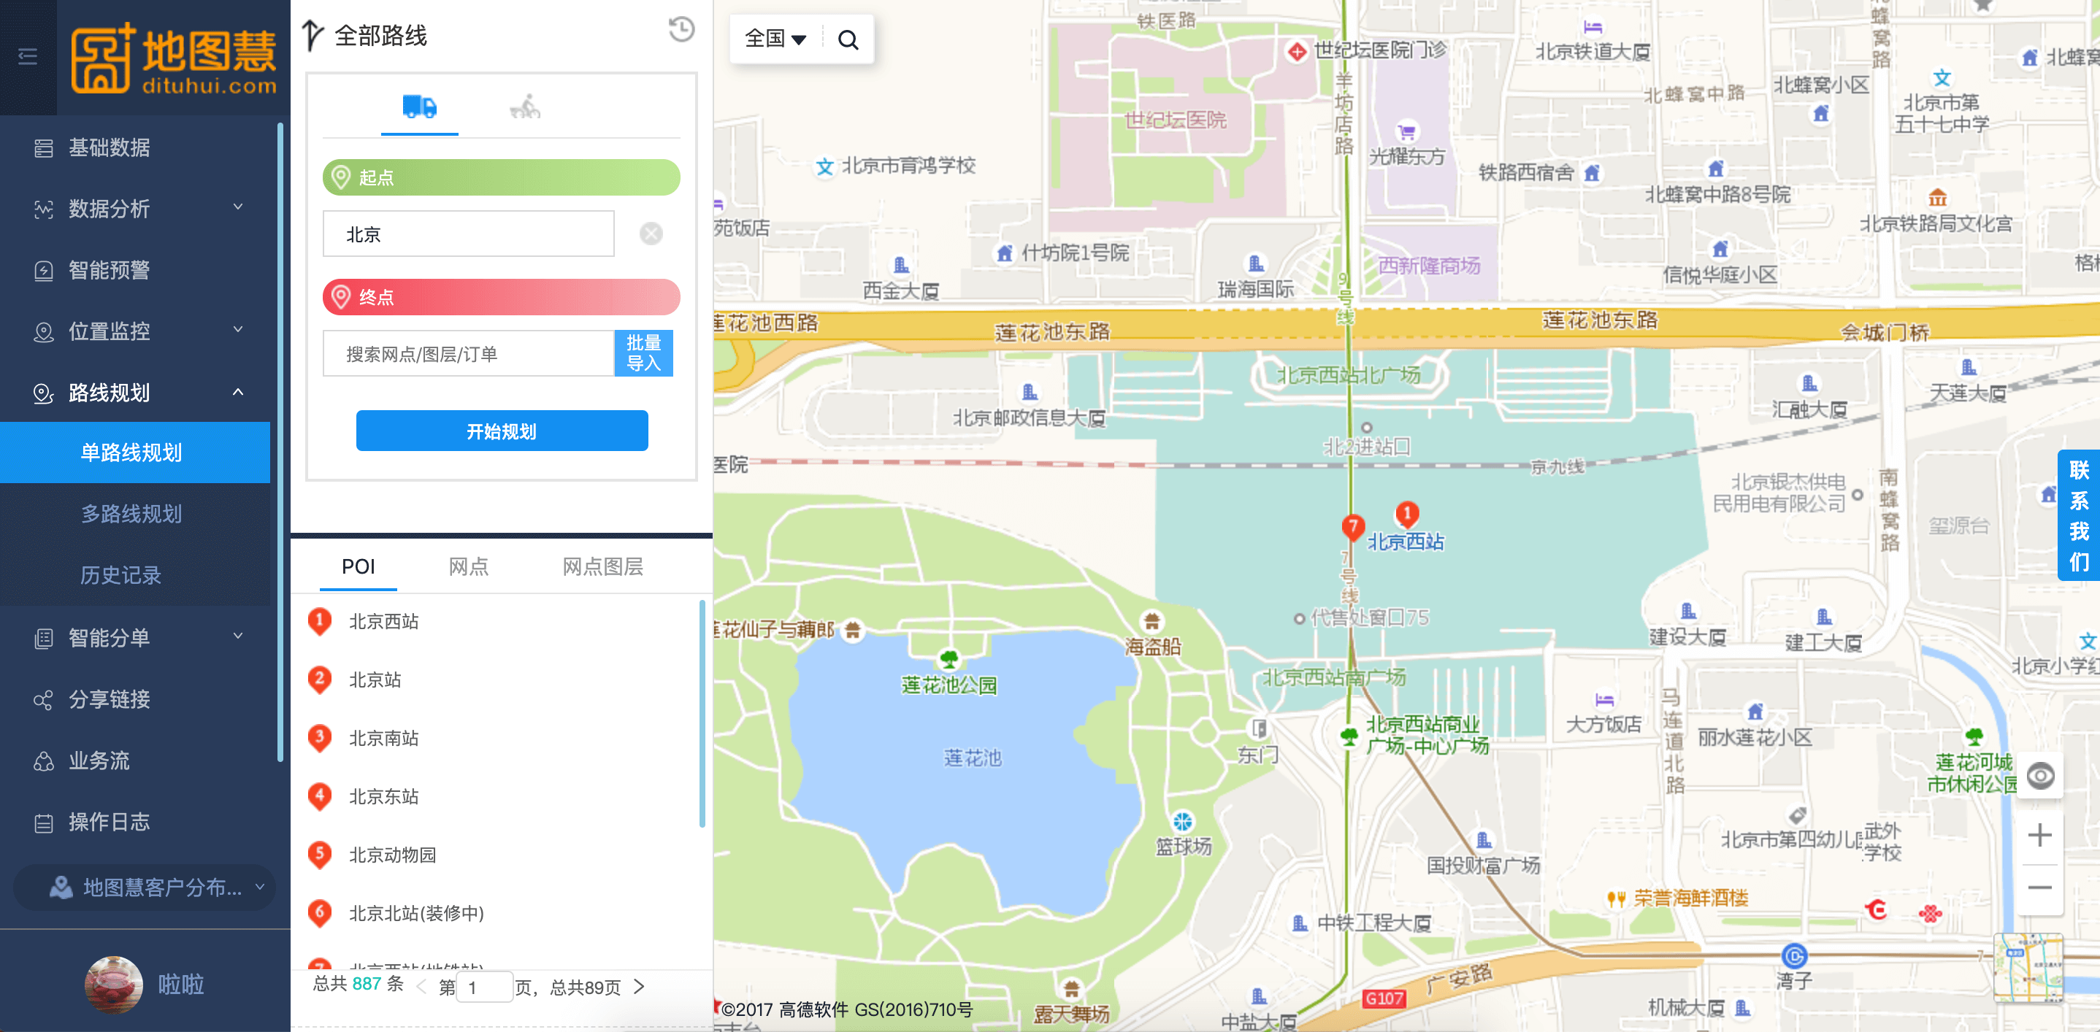Expand 智能分单 menu chevron

(238, 636)
